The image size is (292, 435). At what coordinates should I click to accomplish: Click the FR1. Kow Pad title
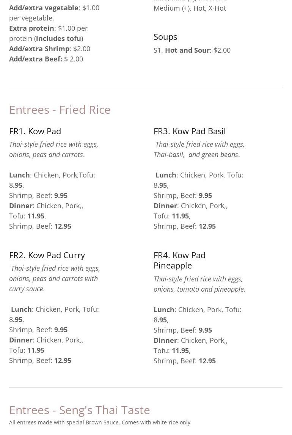coord(35,131)
